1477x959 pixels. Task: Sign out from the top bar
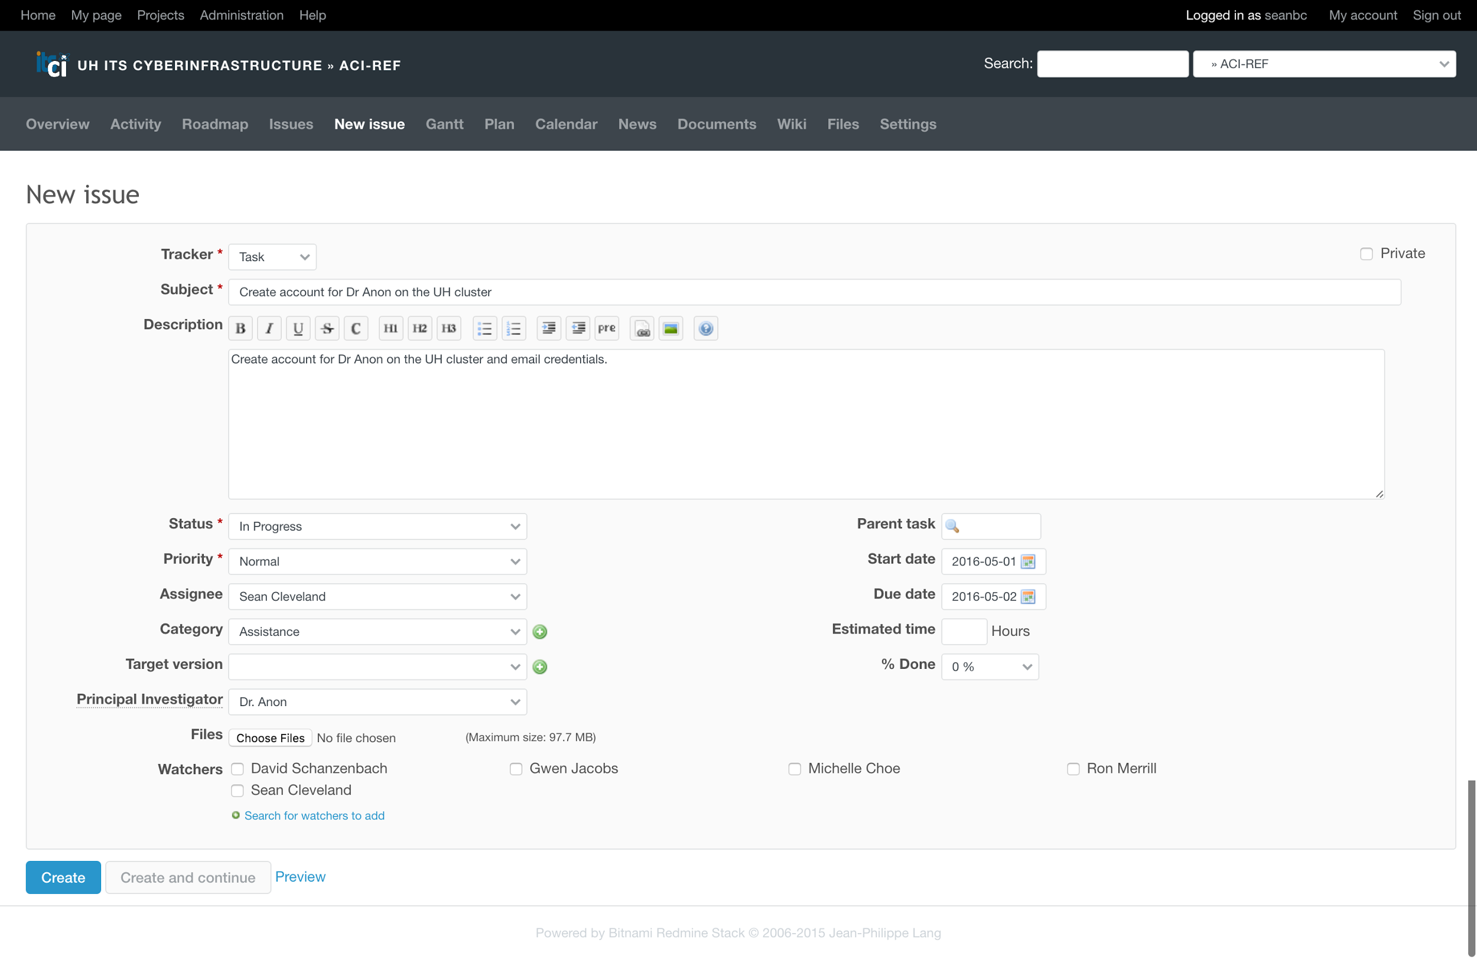pos(1437,15)
